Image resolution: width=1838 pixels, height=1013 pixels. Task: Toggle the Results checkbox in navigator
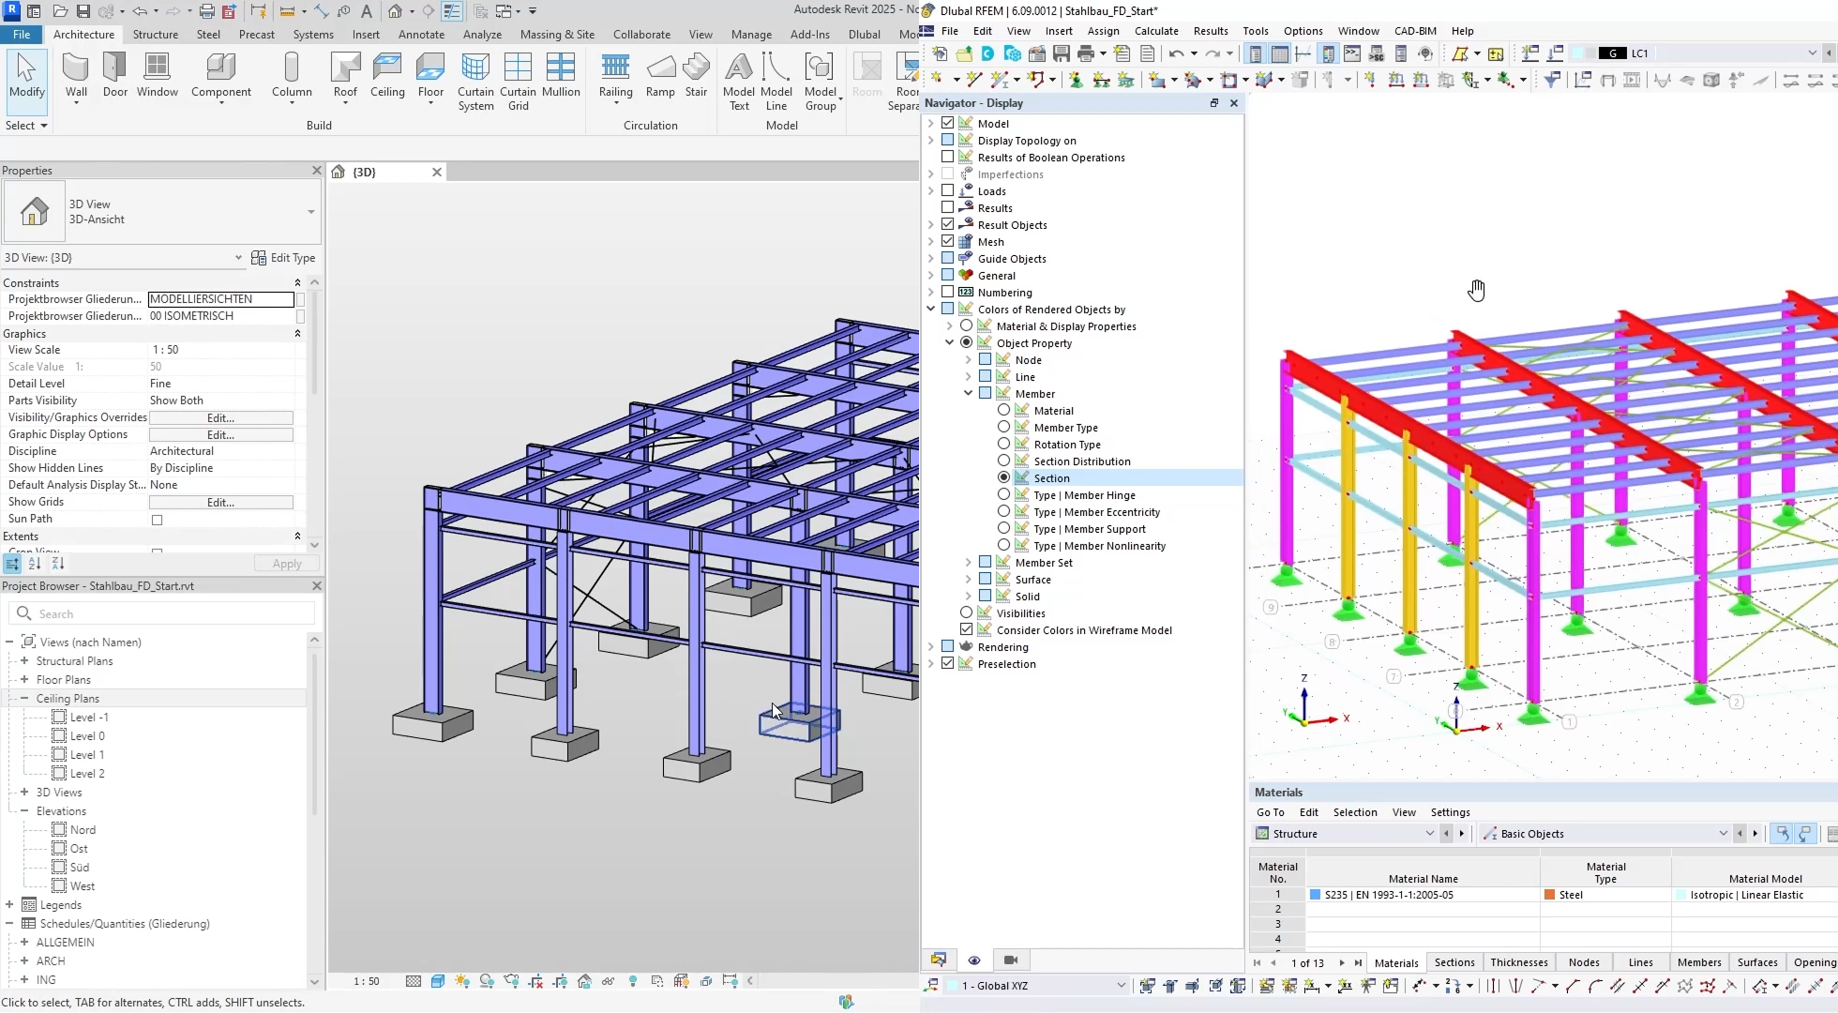[947, 207]
